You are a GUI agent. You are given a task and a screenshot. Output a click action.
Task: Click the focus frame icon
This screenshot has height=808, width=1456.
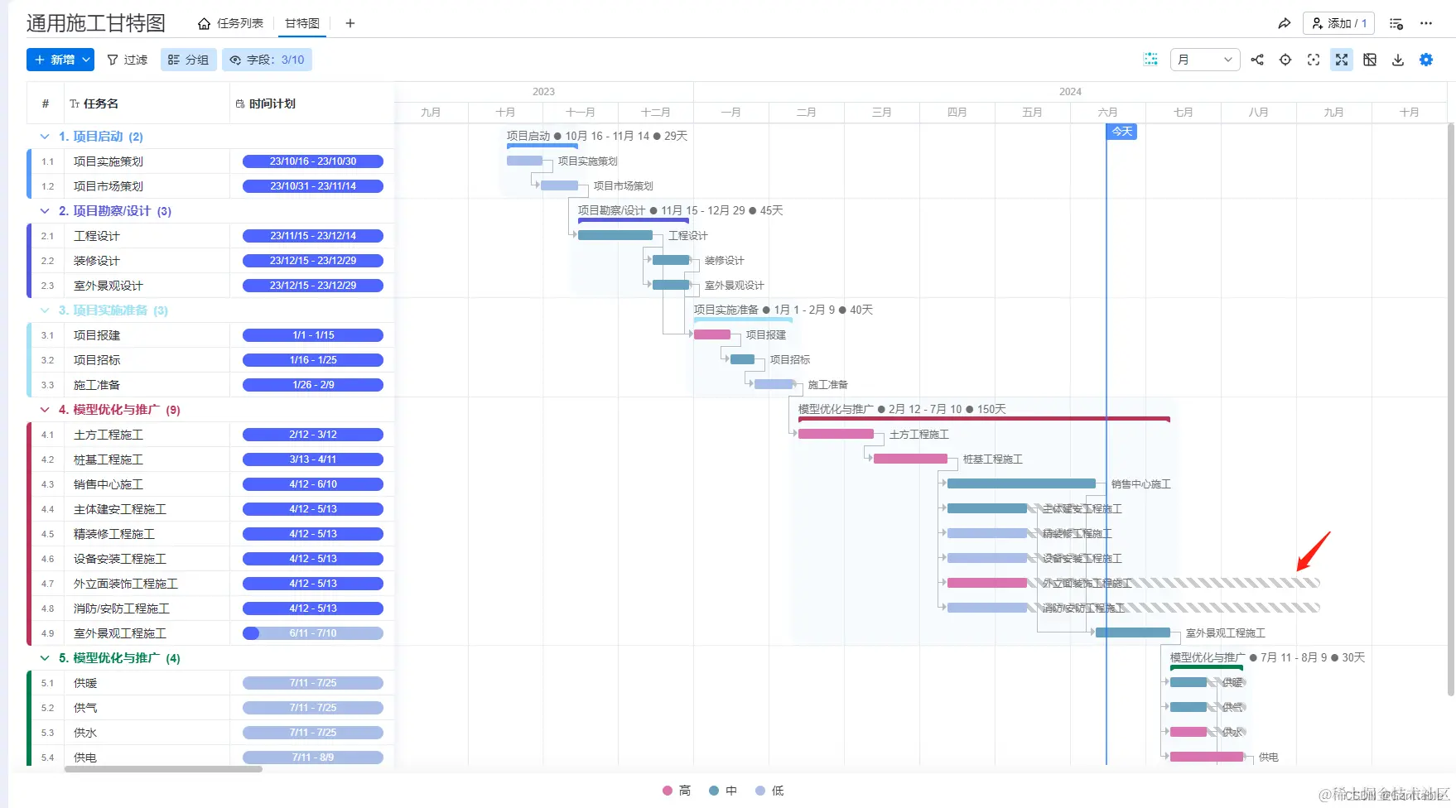tap(1314, 60)
